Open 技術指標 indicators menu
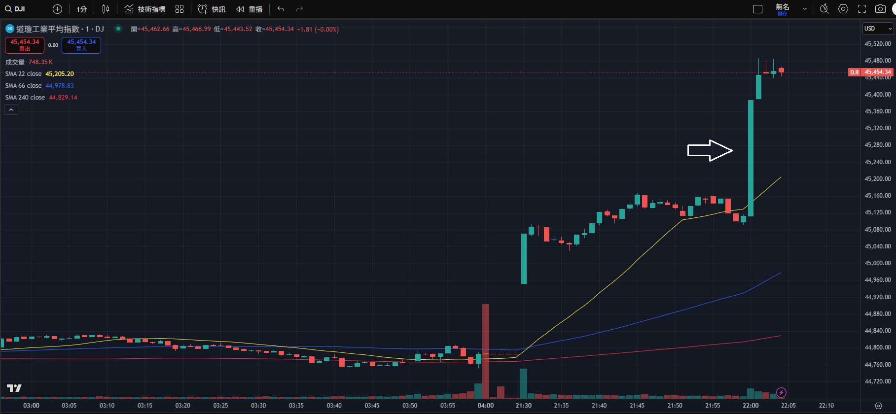 click(x=144, y=9)
